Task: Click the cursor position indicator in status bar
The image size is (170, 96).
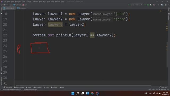Action: tap(150, 90)
